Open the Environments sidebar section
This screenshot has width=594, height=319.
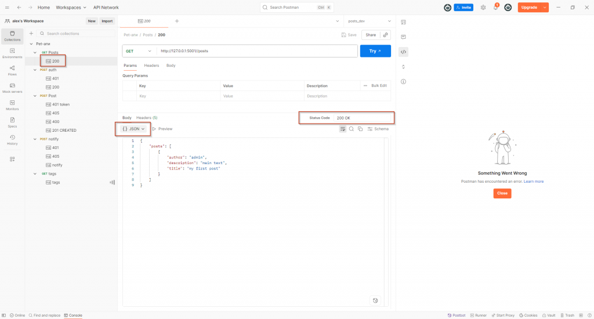coord(12,53)
